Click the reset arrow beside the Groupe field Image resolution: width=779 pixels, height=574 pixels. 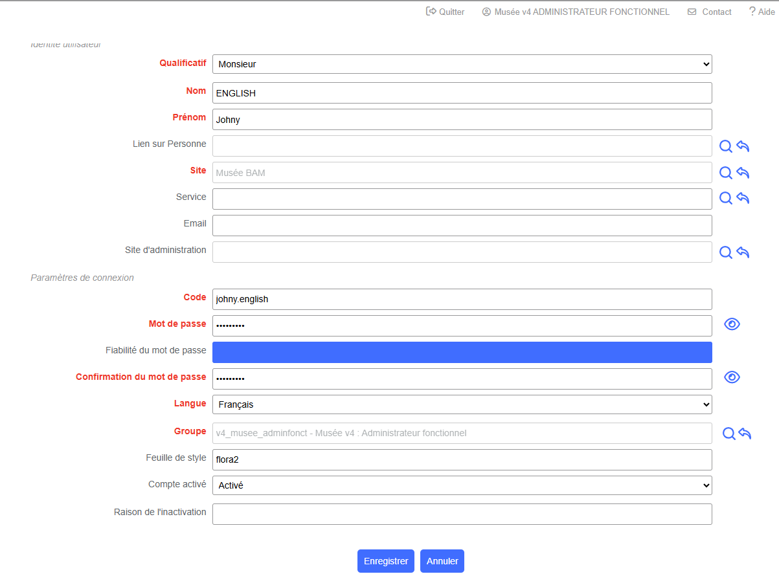[x=745, y=434]
